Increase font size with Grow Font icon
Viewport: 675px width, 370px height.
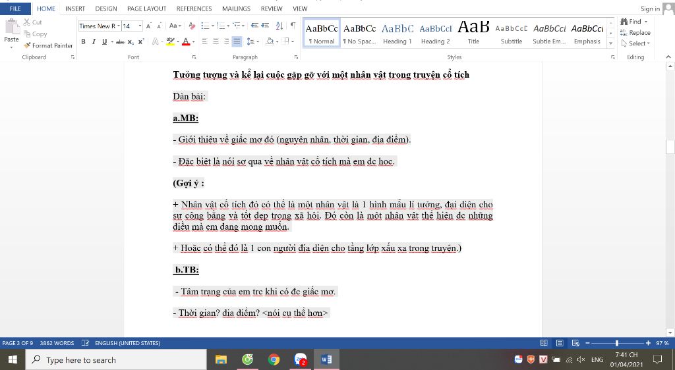pos(148,26)
